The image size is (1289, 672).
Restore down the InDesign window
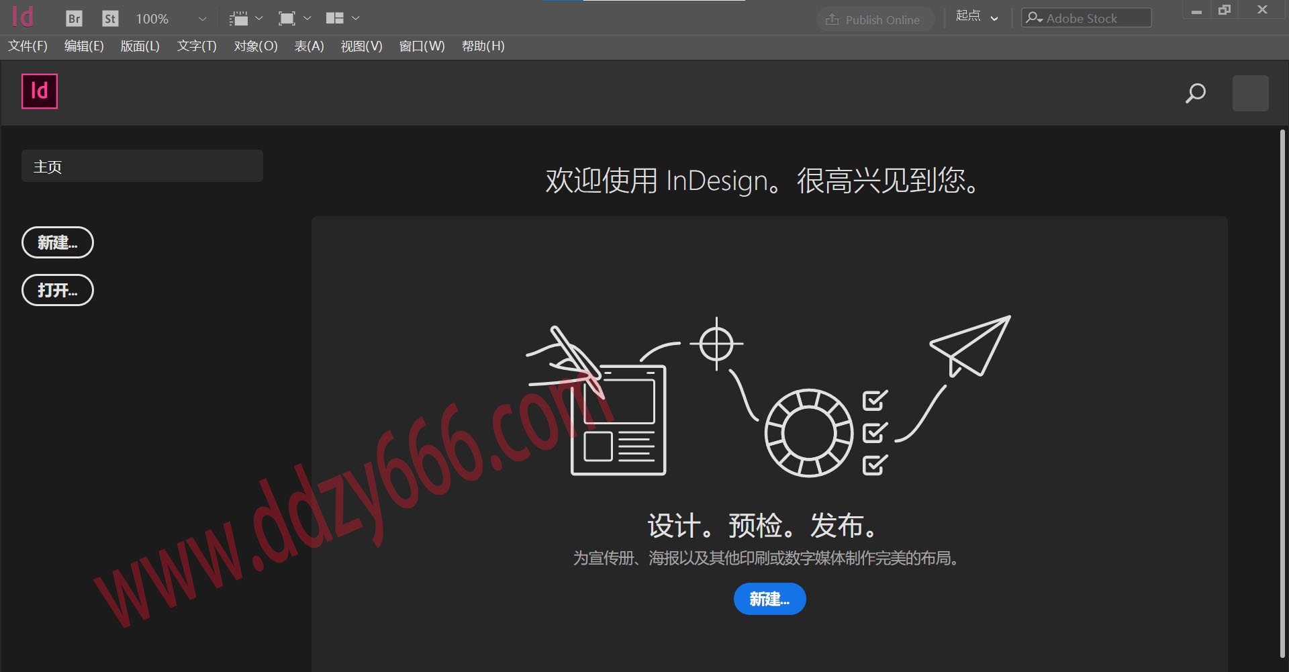coord(1225,10)
